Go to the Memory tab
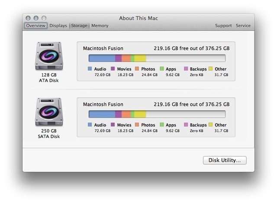Viewport: 277px width, 203px height. pos(100,25)
